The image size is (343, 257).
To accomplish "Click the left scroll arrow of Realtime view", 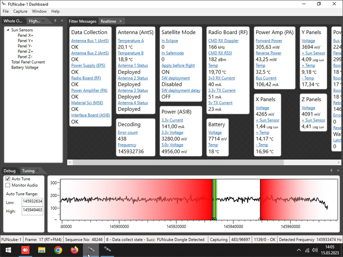I will pyautogui.click(x=70, y=162).
